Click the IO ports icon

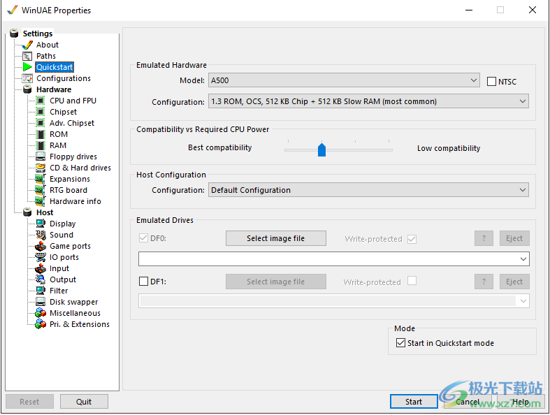point(41,257)
